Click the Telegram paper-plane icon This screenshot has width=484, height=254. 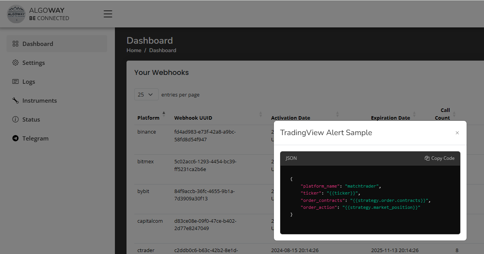(x=15, y=138)
